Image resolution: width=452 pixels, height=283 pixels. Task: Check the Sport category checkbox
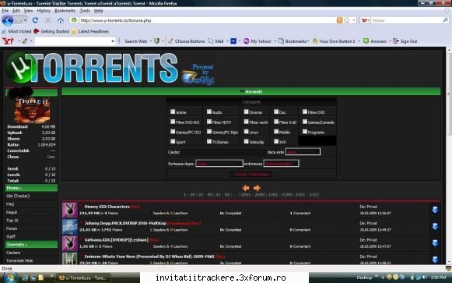tap(173, 141)
